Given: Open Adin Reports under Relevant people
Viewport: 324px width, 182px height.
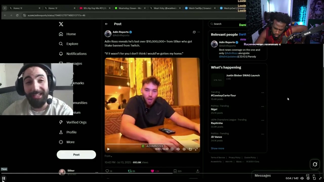Looking at the screenshot, I should [227, 42].
